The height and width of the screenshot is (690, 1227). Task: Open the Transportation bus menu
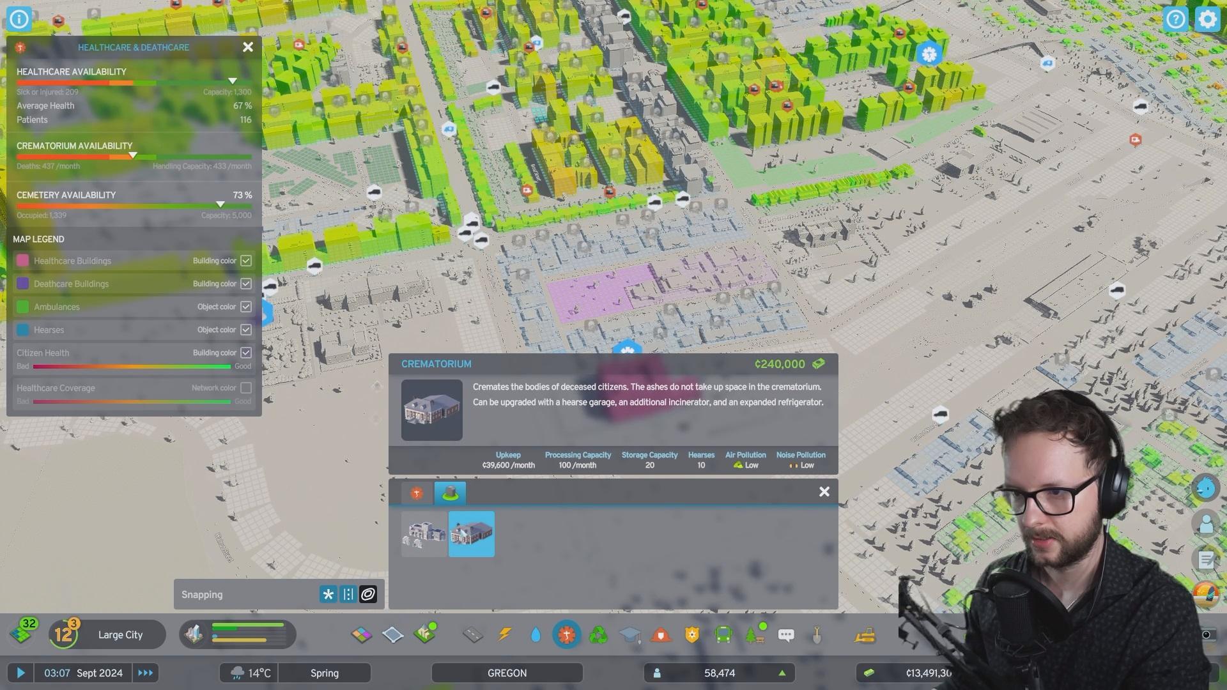[723, 635]
